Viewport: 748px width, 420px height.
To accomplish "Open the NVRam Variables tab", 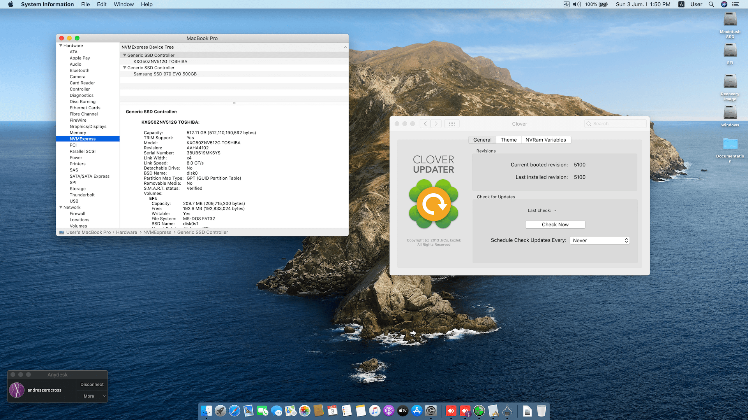I will [545, 140].
